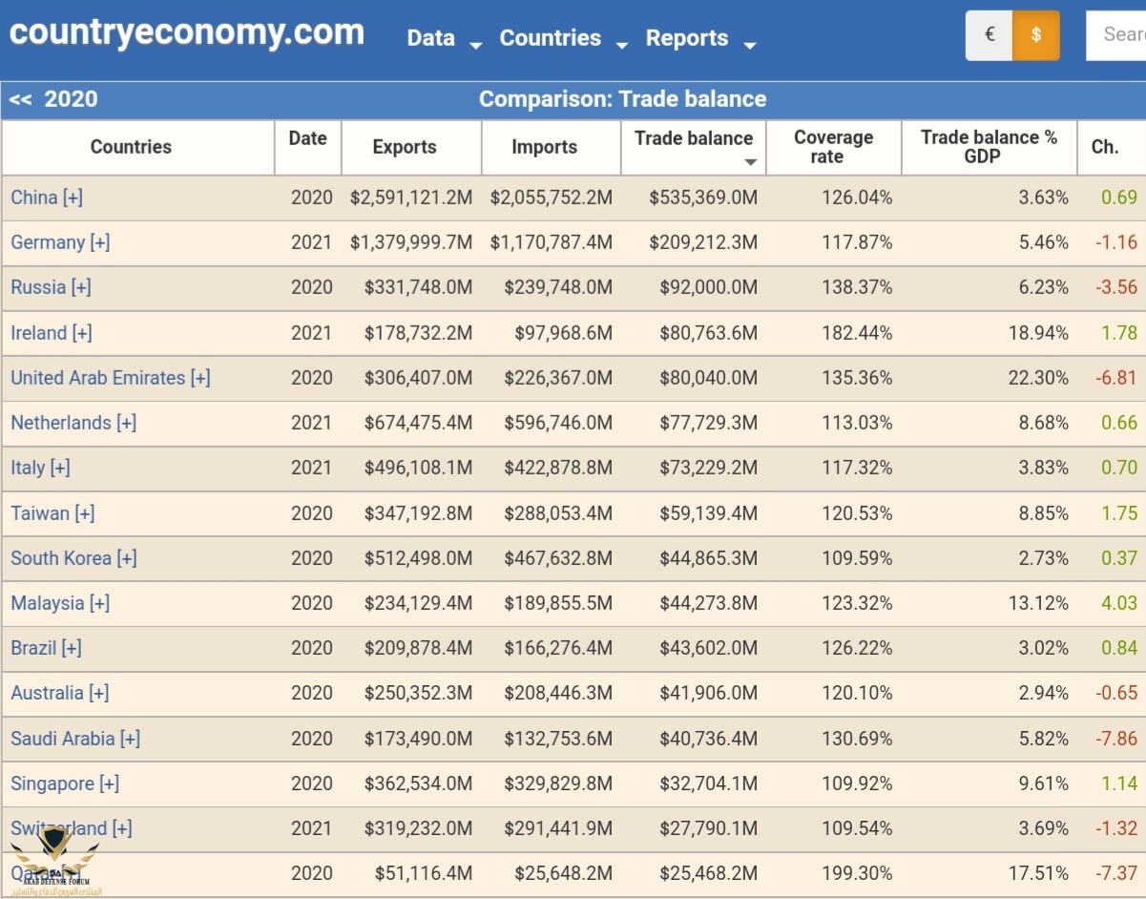Open the Reports dropdown menu

pyautogui.click(x=699, y=38)
